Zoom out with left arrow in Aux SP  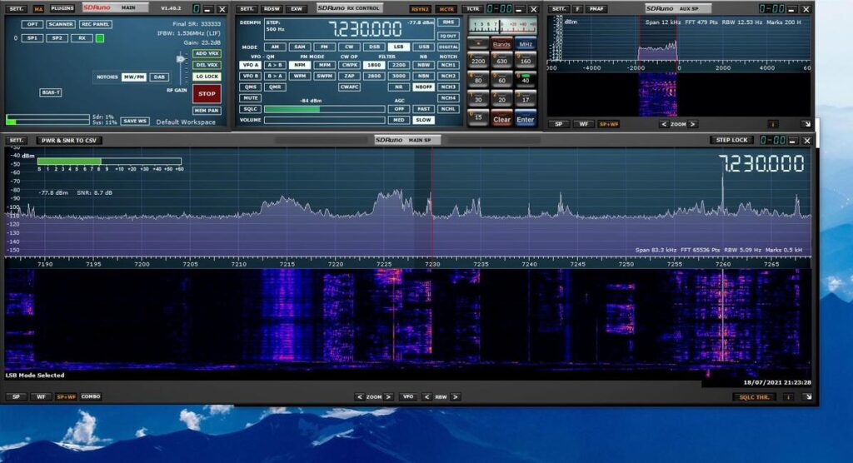point(664,124)
